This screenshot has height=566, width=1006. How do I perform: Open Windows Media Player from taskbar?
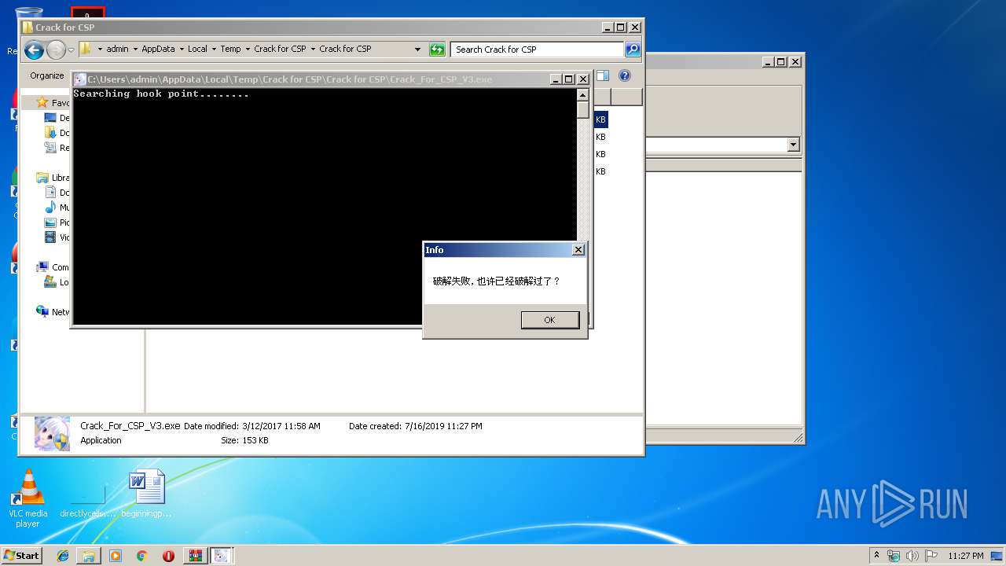(x=116, y=556)
